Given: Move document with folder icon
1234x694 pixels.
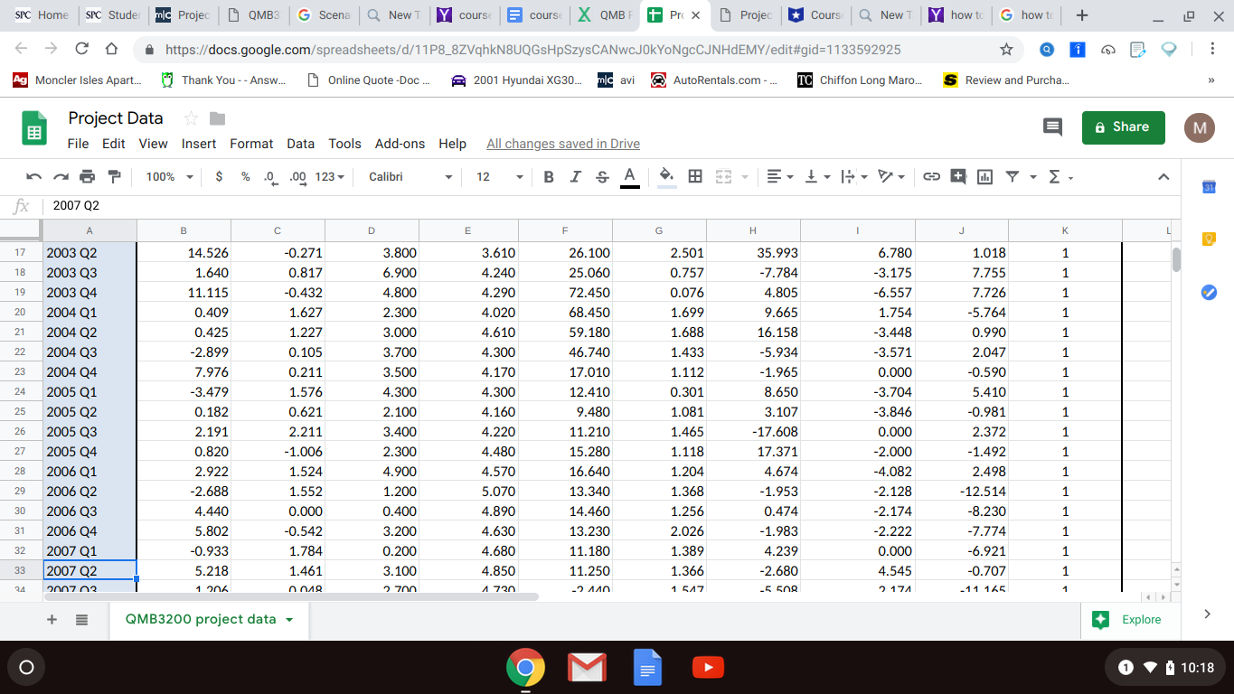Looking at the screenshot, I should (x=217, y=118).
